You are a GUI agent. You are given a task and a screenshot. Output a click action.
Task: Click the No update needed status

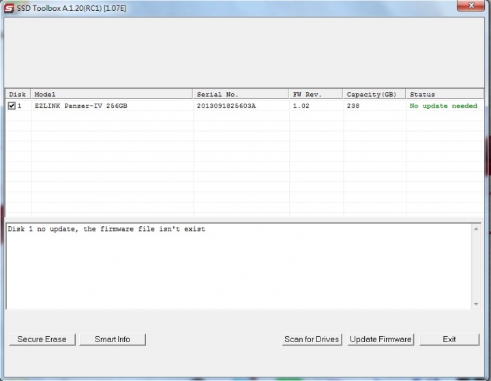point(443,106)
